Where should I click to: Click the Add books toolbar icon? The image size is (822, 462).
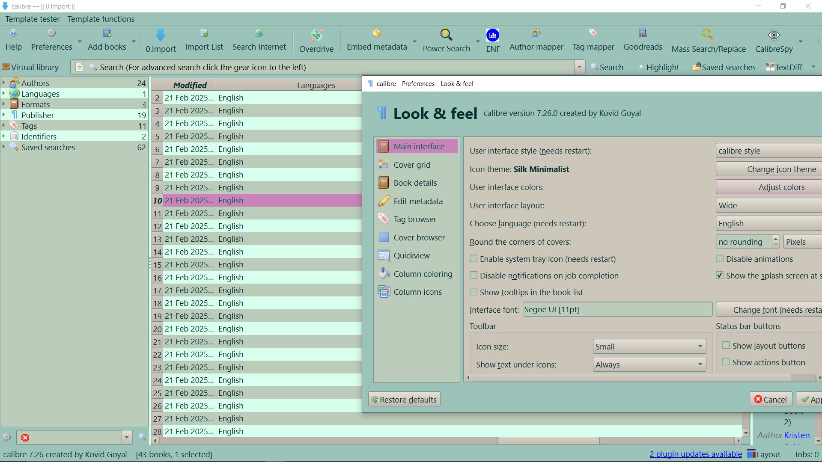click(107, 40)
